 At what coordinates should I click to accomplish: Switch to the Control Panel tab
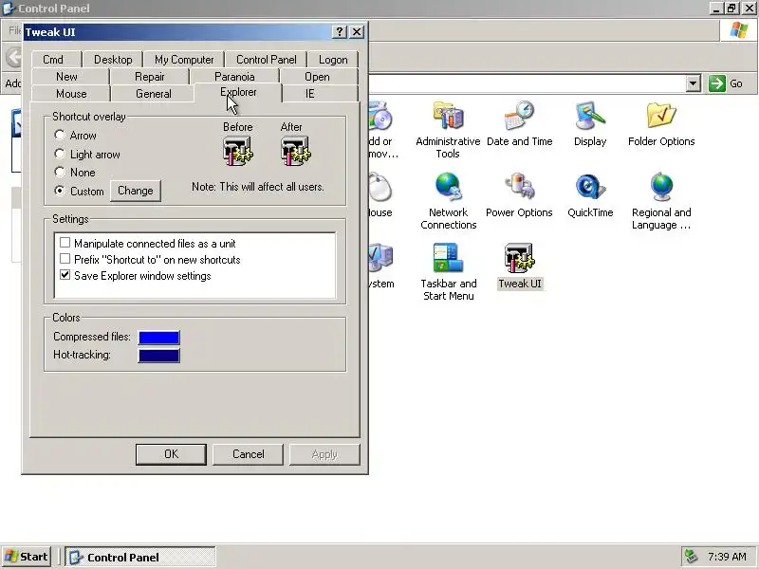coord(267,59)
